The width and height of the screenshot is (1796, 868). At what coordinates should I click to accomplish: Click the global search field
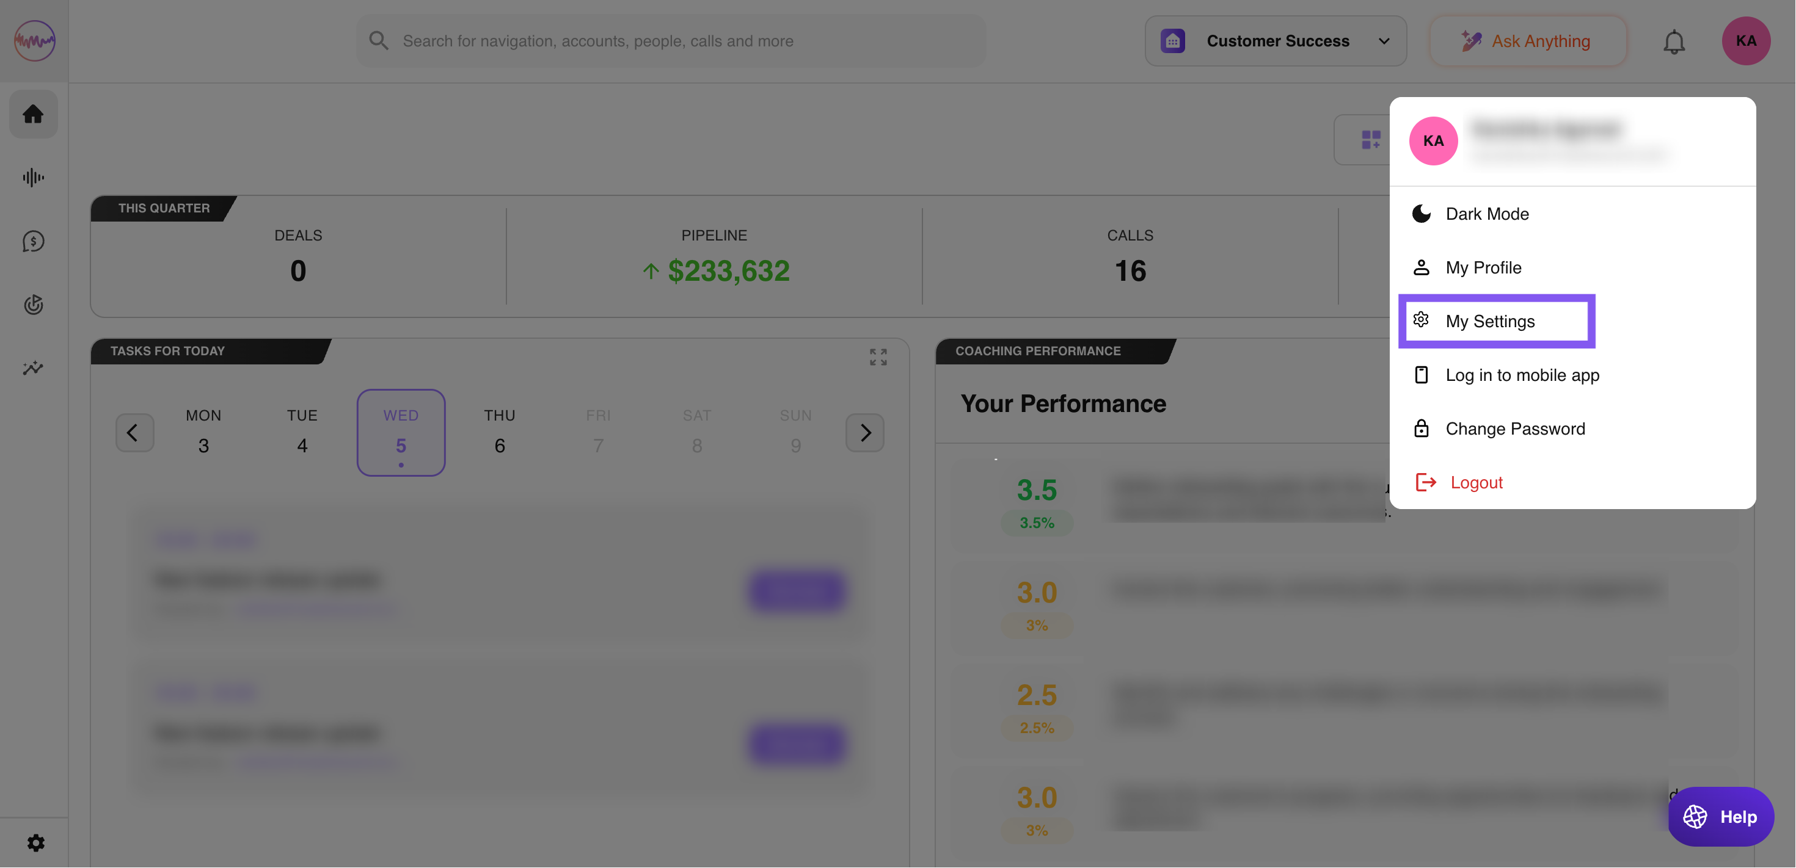click(x=671, y=41)
